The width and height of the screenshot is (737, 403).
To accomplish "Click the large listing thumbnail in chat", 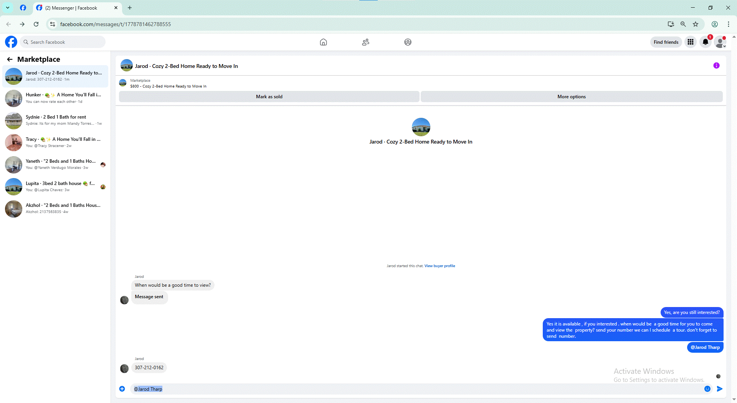I will point(421,127).
